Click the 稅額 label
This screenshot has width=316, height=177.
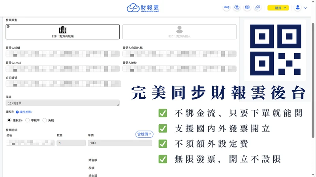point(92,168)
